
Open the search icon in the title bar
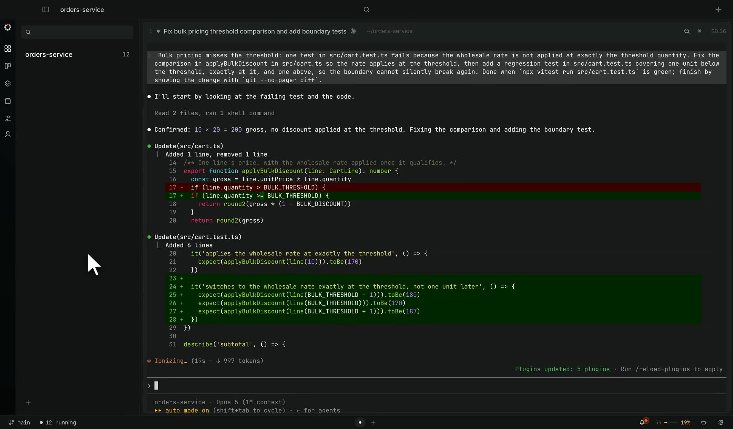point(366,9)
